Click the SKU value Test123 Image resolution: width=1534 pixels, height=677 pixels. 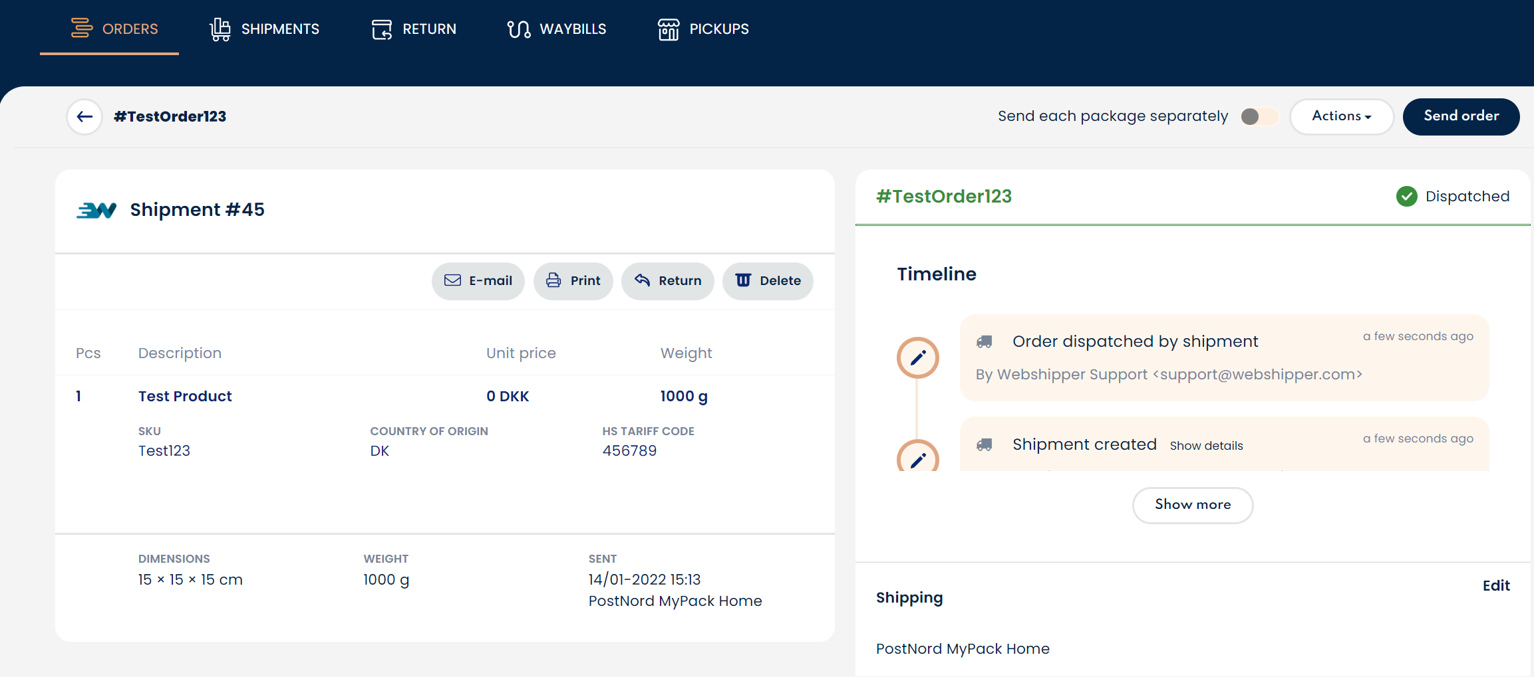click(x=164, y=451)
